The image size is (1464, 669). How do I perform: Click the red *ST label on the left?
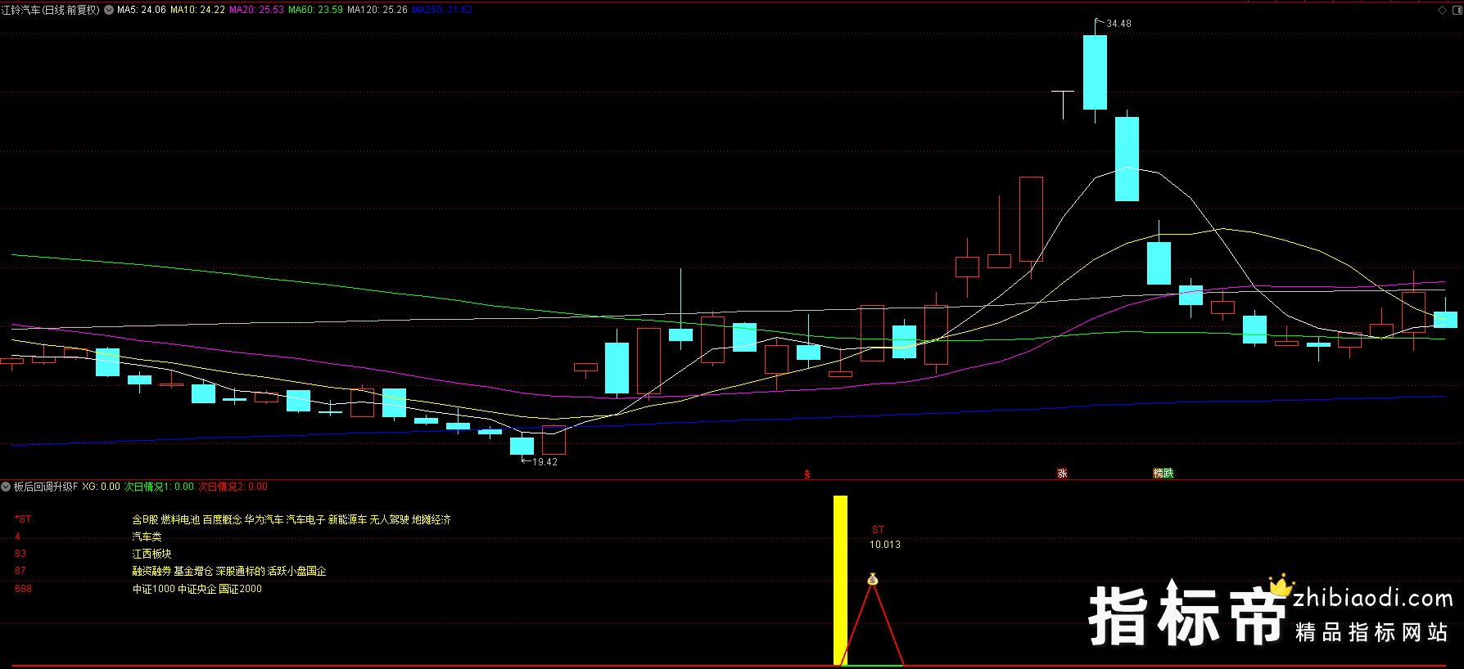click(x=23, y=519)
